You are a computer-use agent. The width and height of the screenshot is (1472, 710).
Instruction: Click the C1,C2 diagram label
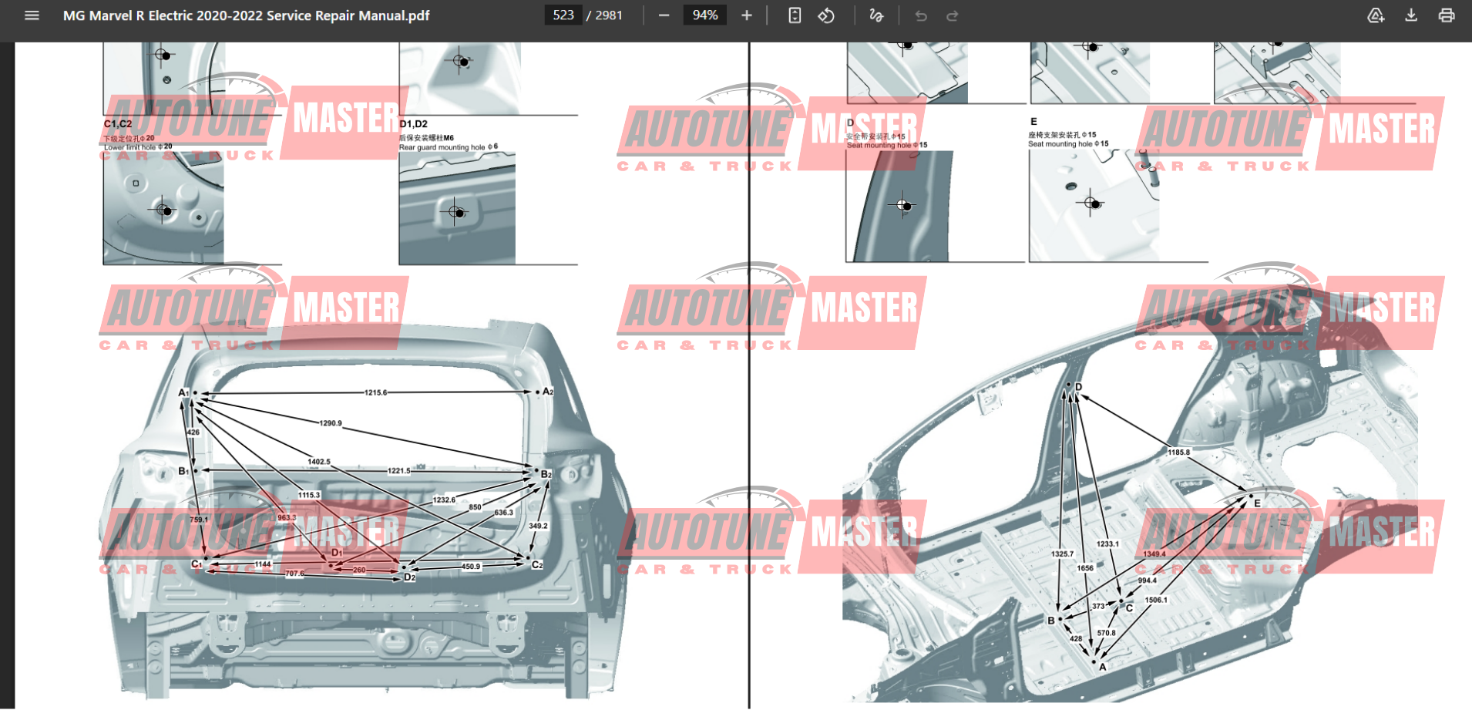coord(118,123)
